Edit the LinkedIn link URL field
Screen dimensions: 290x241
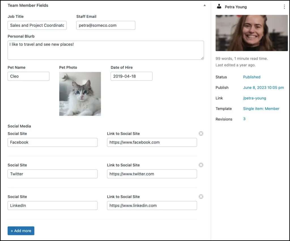click(152, 206)
